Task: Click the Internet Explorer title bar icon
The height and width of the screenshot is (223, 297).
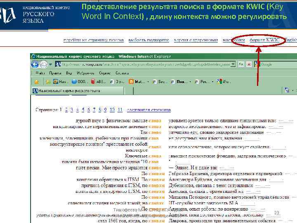Action: click(x=33, y=56)
